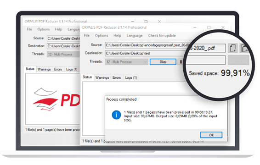Maximize the front PDF Reducer window

[x=209, y=27]
